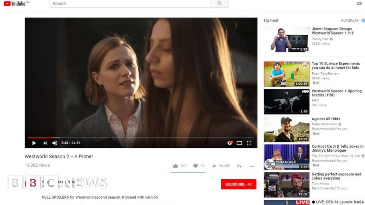Like the video with thumbs up

[175, 166]
